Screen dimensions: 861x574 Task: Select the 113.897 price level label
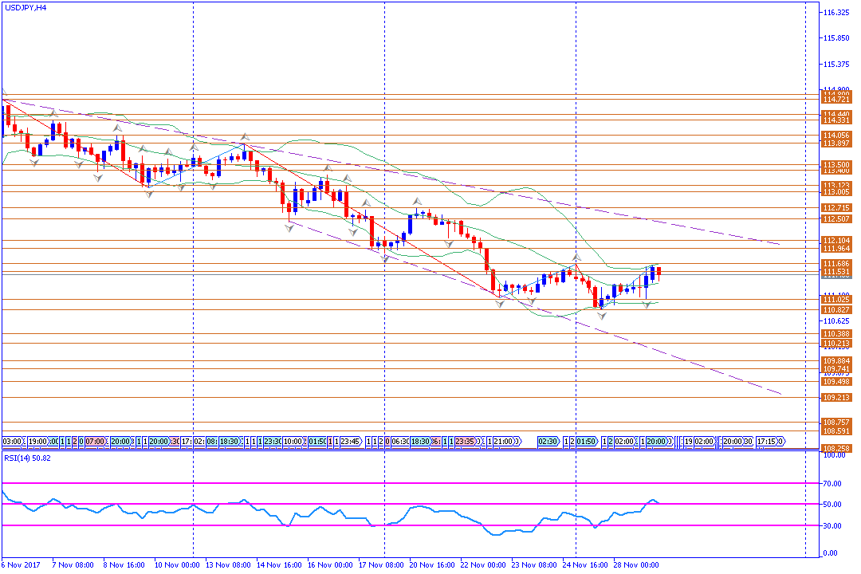(x=836, y=143)
